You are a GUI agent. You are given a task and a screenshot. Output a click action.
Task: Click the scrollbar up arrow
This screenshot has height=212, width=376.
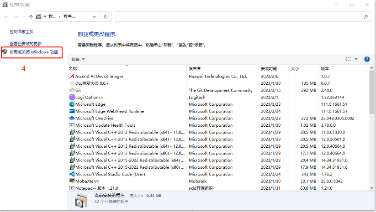(x=372, y=68)
